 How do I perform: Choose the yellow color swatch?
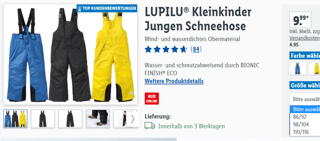315,68
